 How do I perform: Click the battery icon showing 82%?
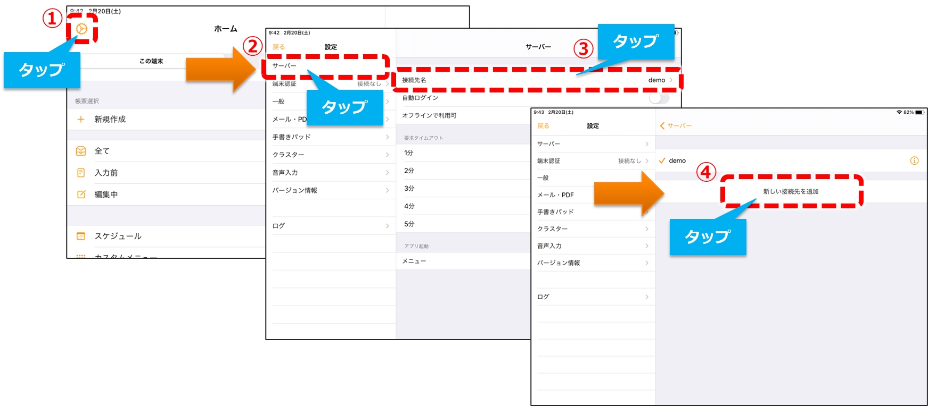click(x=919, y=113)
